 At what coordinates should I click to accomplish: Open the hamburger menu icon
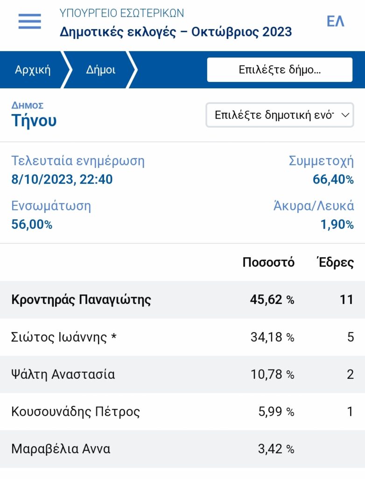click(x=29, y=22)
